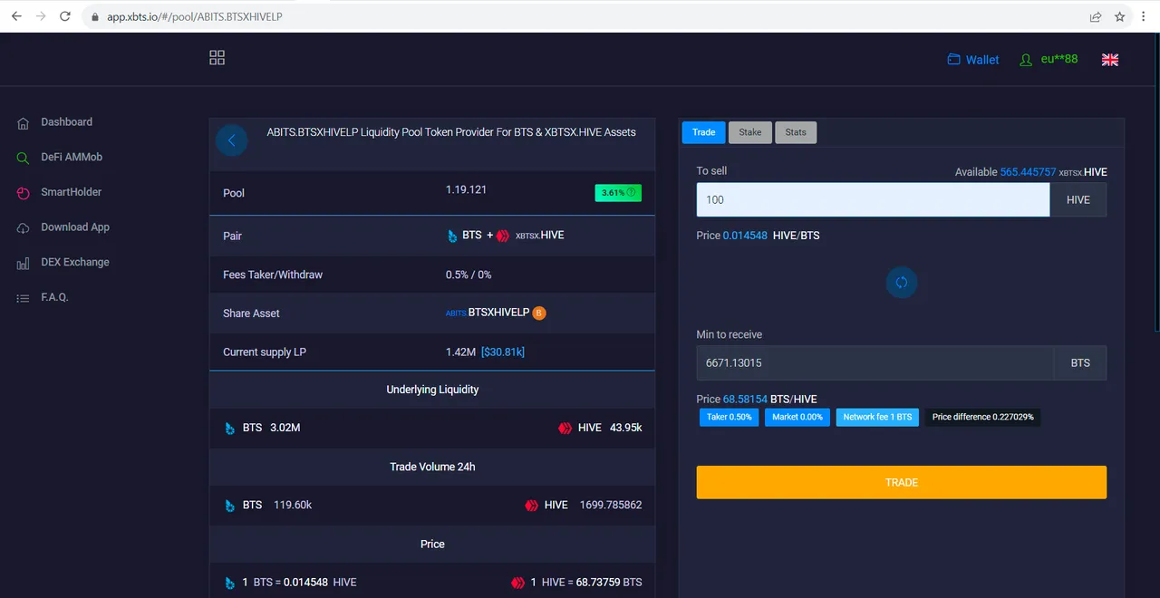
Task: Open the eu**88 account menu
Action: pyautogui.click(x=1049, y=60)
